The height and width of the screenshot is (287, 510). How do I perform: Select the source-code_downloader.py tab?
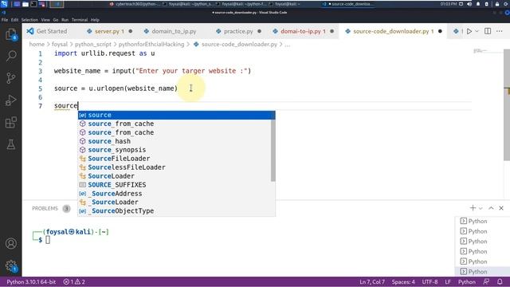[392, 31]
